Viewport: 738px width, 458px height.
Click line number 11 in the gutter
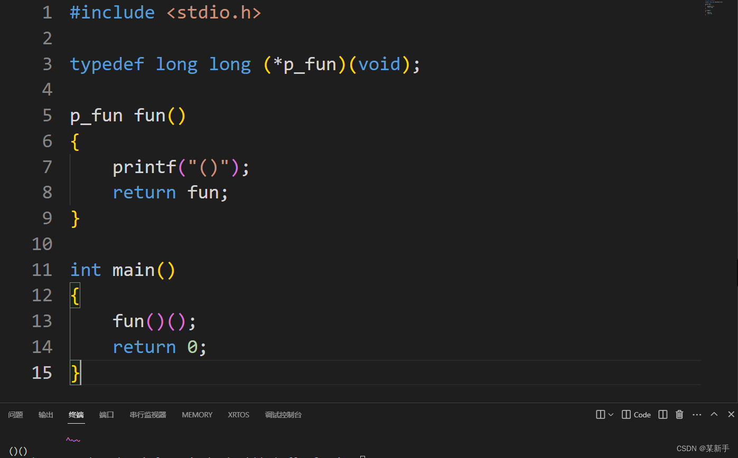point(42,270)
